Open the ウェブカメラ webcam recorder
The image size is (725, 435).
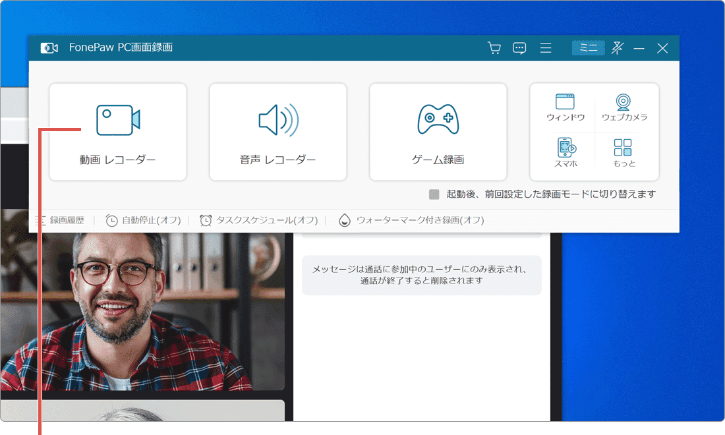(x=623, y=107)
